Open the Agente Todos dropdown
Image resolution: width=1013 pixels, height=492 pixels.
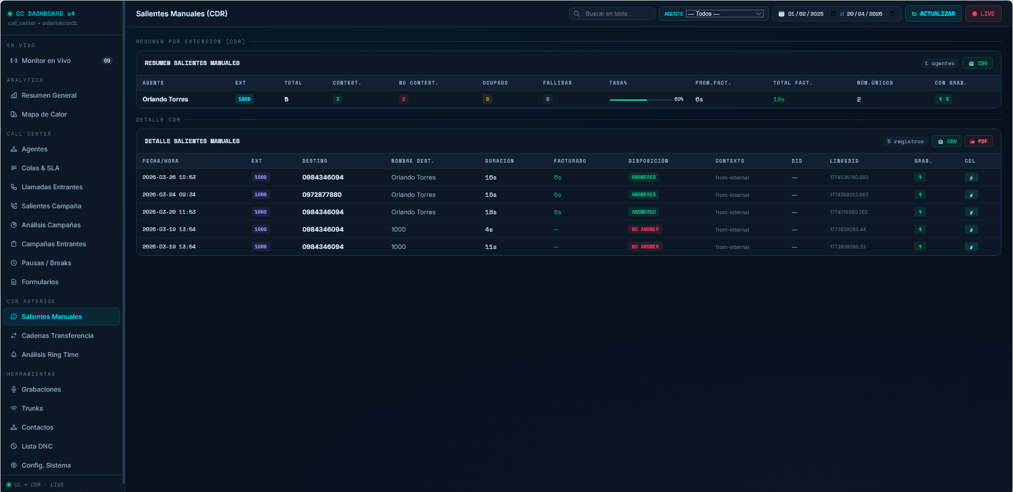coord(725,14)
